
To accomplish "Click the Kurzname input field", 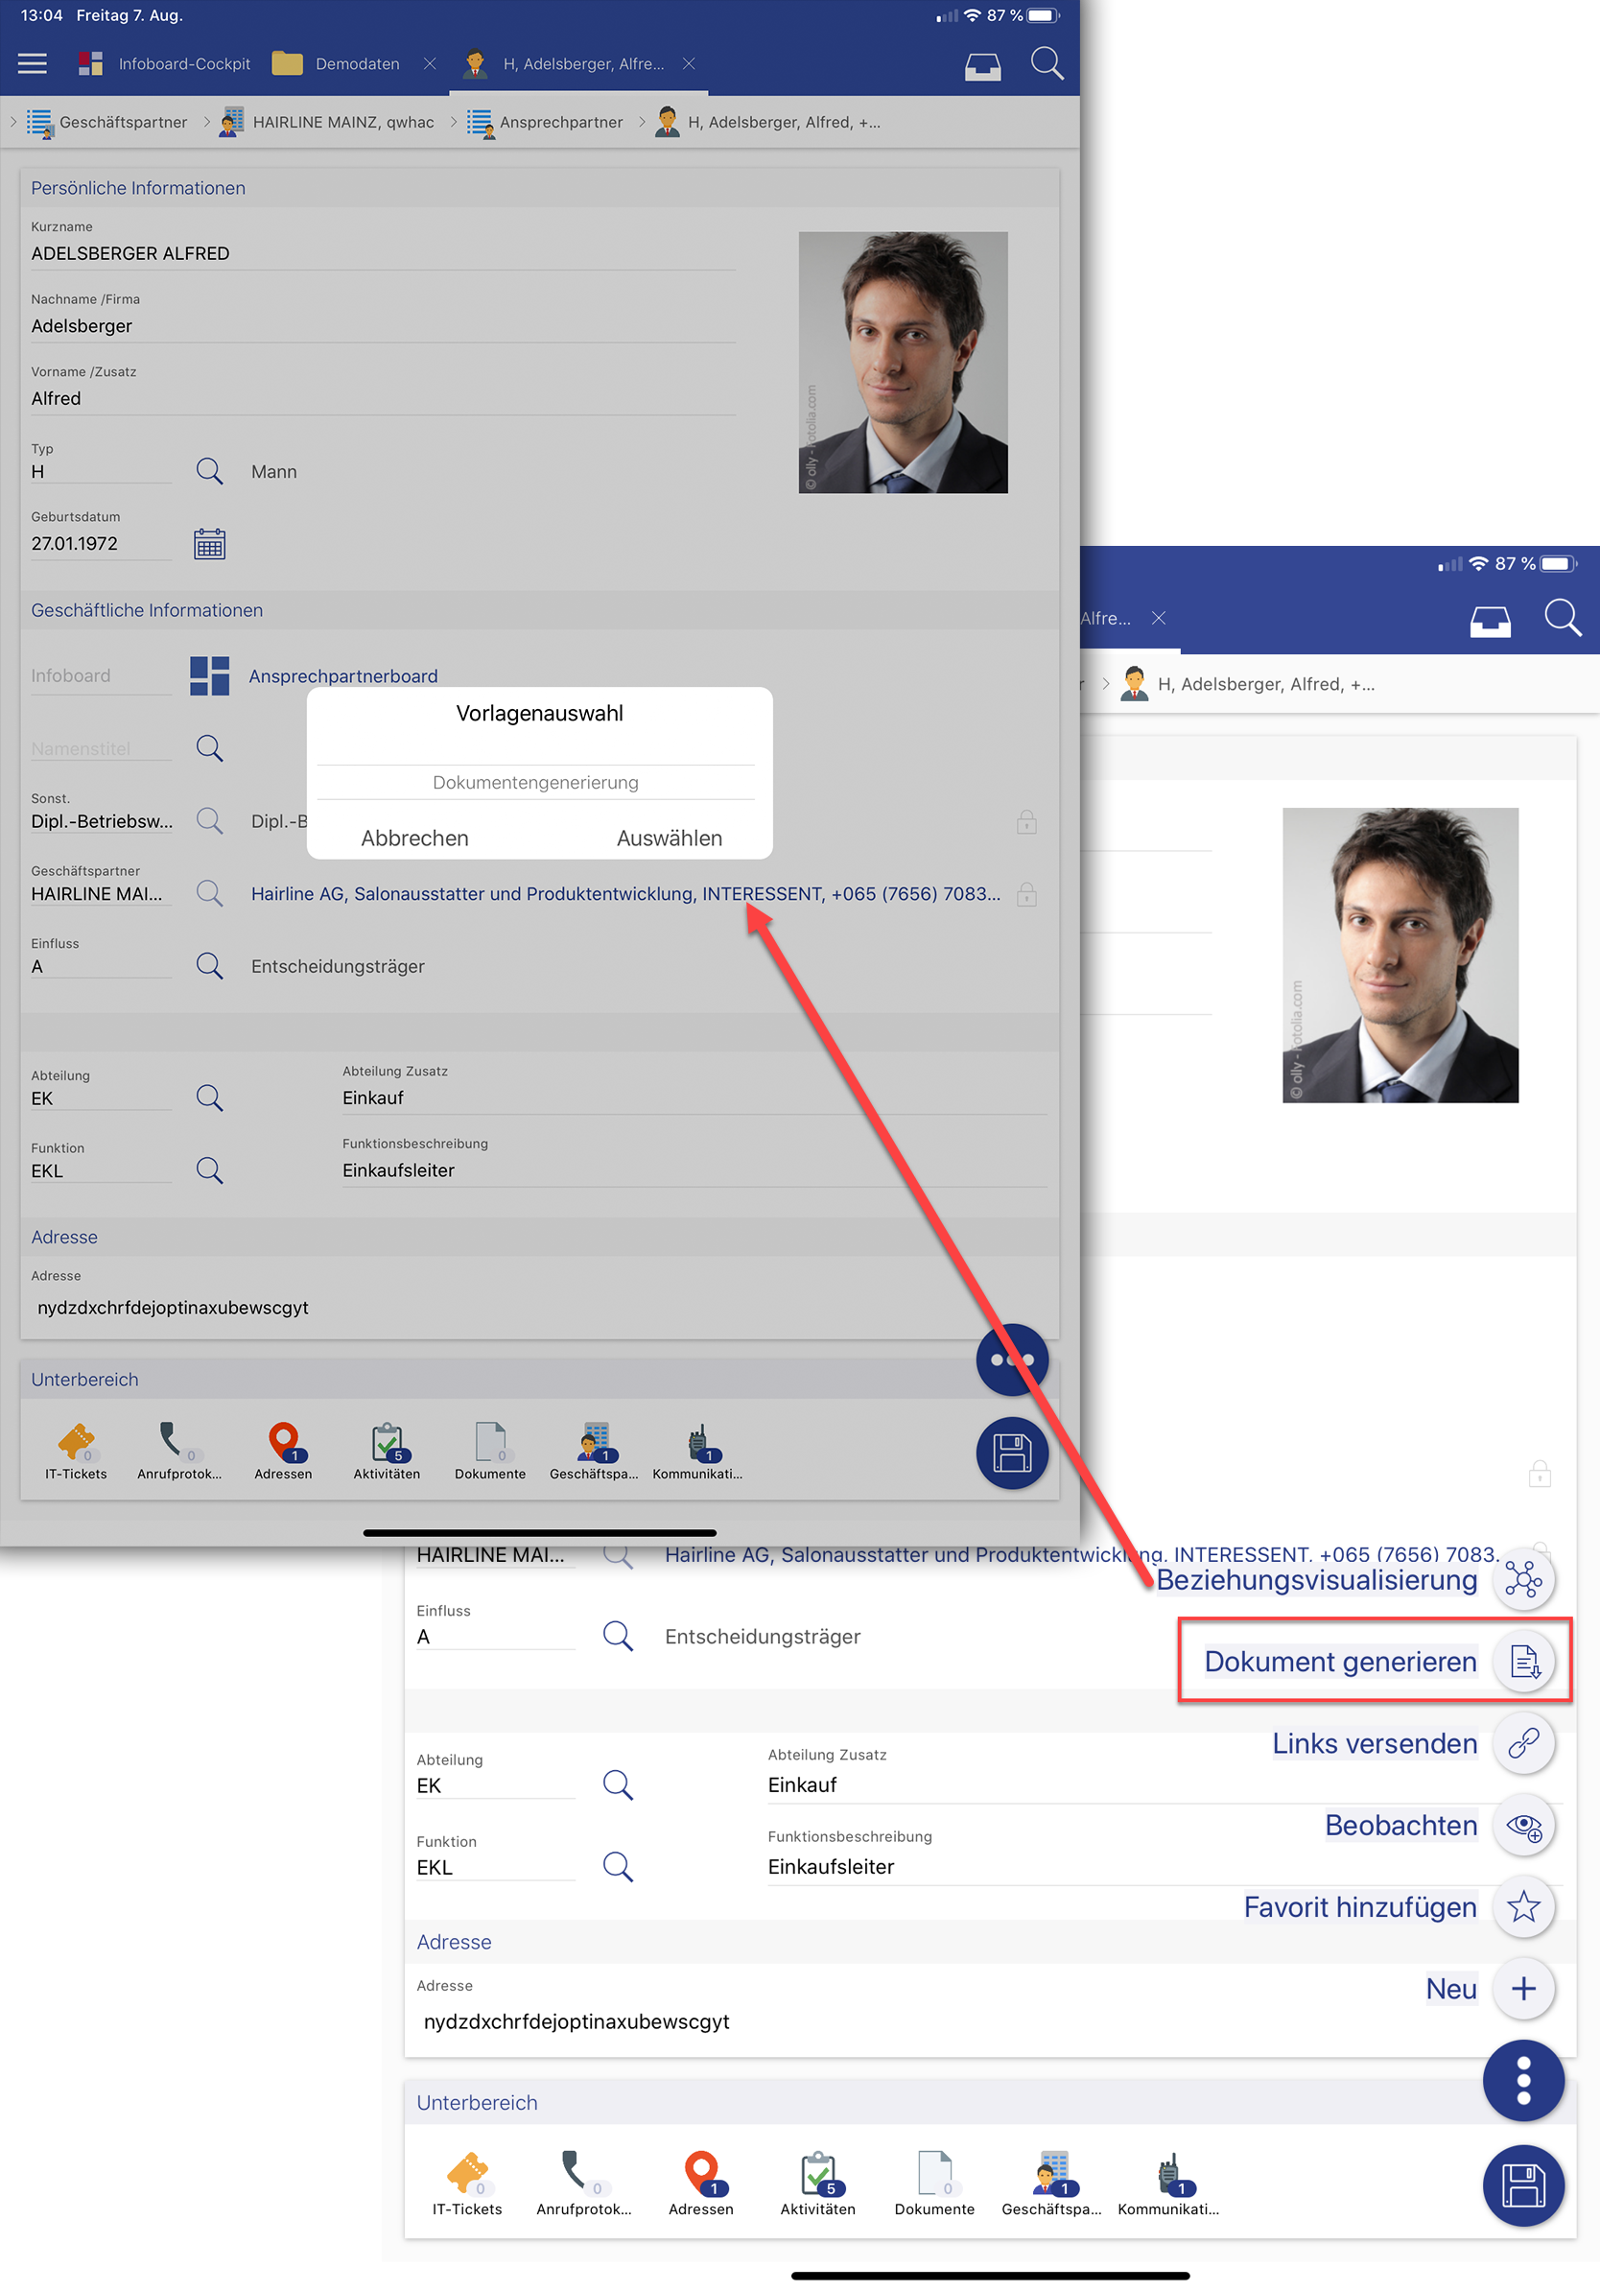I will [x=382, y=253].
